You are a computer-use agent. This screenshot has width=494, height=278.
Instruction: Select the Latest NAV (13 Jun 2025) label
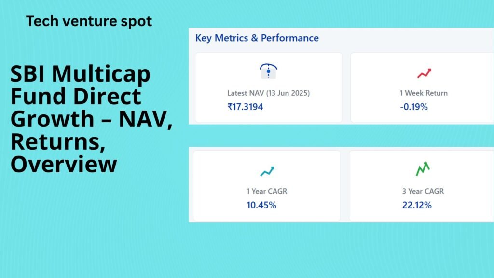pyautogui.click(x=268, y=93)
